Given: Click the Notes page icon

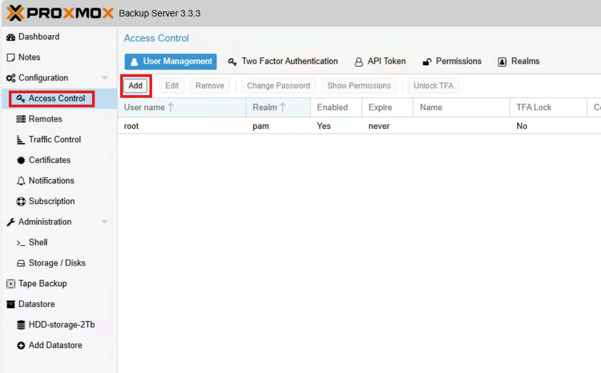Looking at the screenshot, I should click(11, 57).
